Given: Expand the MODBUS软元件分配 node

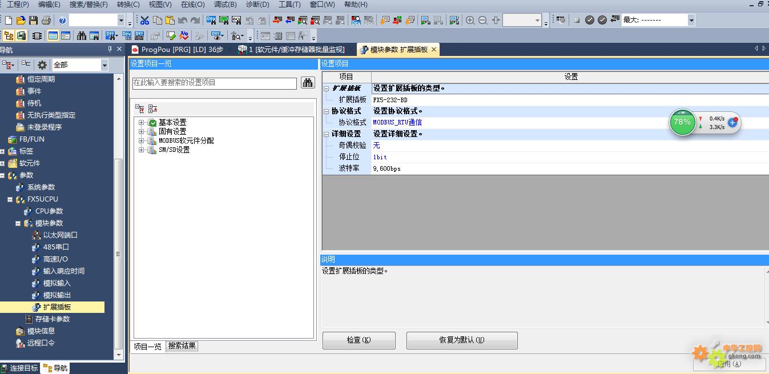Looking at the screenshot, I should (x=142, y=141).
